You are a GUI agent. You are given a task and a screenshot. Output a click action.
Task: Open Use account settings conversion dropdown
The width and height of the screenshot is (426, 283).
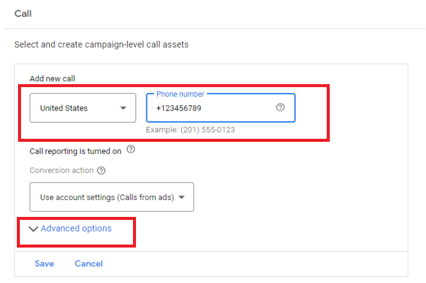click(112, 197)
